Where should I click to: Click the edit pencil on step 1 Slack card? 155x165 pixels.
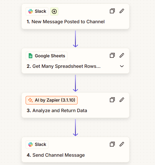coord(122,11)
